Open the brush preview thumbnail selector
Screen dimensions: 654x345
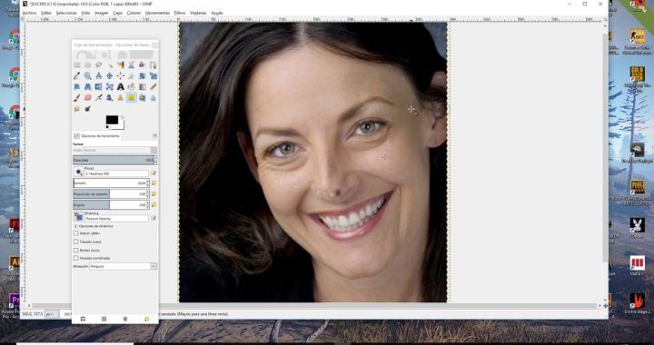78,172
